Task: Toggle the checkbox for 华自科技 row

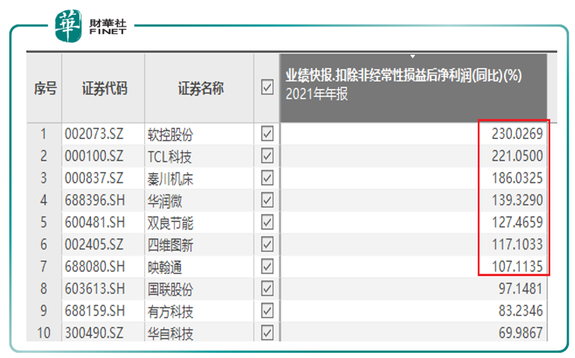Action: [x=267, y=333]
